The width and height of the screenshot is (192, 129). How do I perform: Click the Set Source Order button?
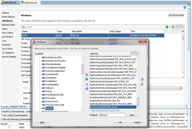(176, 16)
